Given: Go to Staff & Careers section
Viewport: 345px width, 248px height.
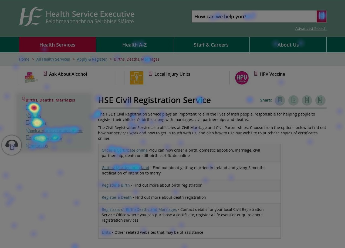Looking at the screenshot, I should [x=211, y=45].
